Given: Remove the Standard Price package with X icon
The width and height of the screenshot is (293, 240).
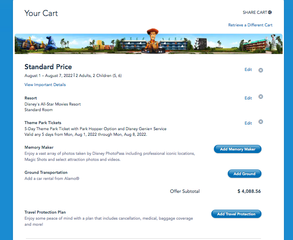Looking at the screenshot, I should [x=261, y=70].
